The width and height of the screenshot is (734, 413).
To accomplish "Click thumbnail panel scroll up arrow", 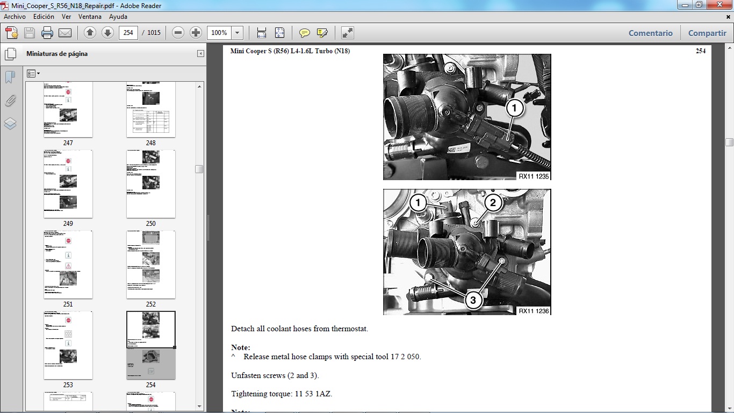I will pos(199,86).
